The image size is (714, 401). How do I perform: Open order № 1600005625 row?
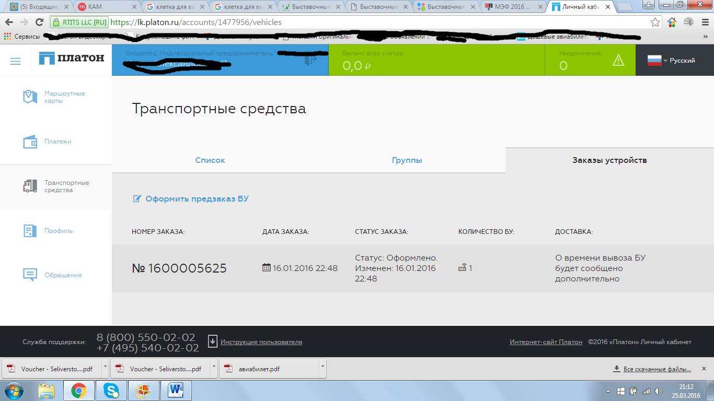(179, 268)
